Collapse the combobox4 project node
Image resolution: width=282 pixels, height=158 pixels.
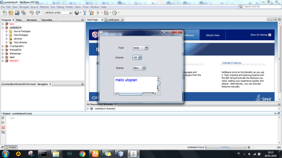(3, 28)
